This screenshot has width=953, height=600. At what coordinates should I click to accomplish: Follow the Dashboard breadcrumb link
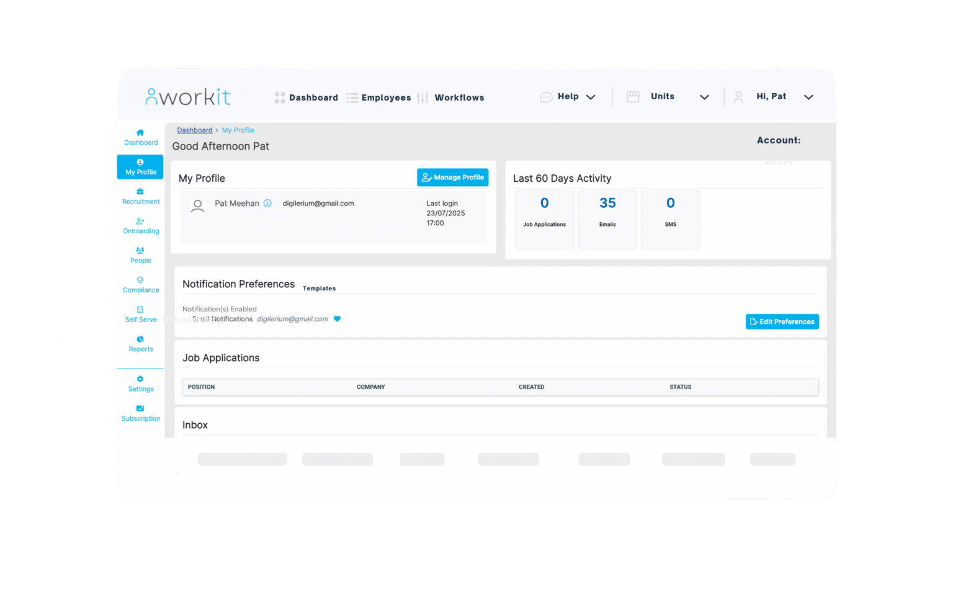tap(194, 130)
